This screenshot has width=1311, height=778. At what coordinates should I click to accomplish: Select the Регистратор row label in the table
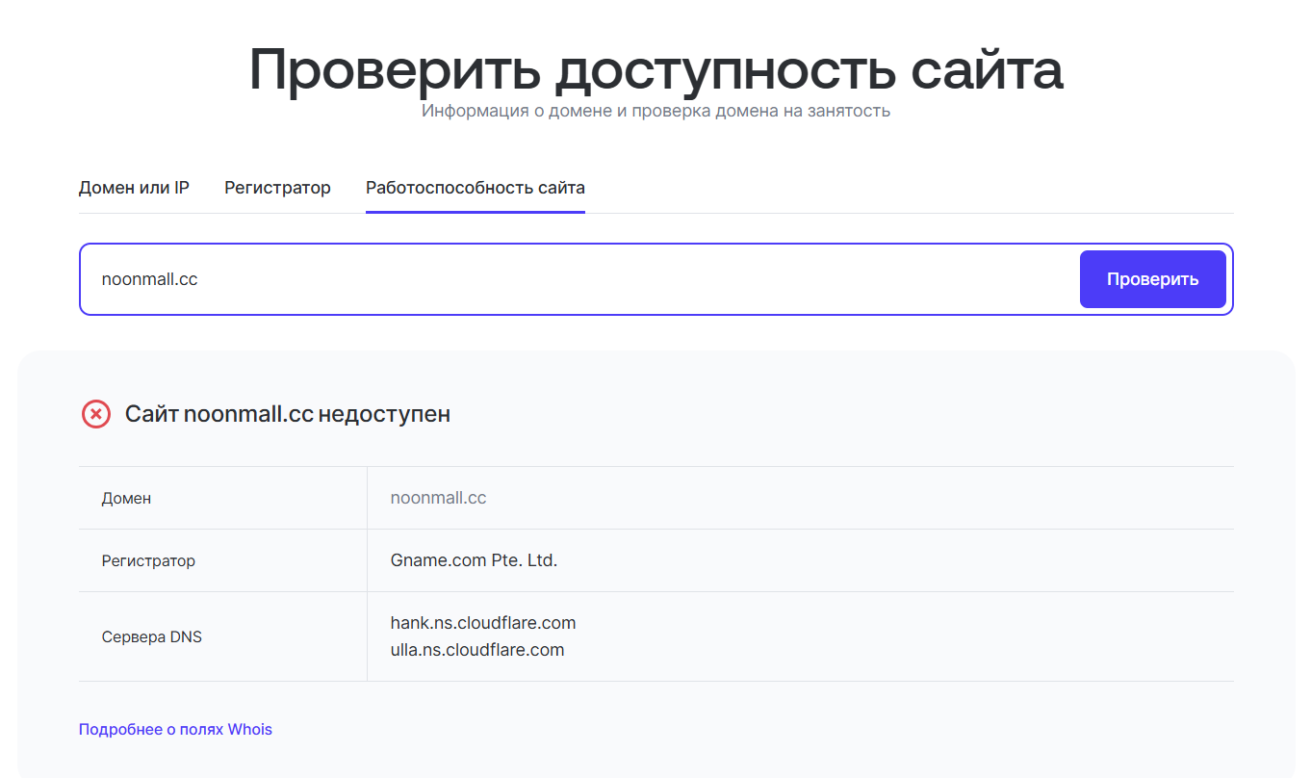tap(148, 560)
